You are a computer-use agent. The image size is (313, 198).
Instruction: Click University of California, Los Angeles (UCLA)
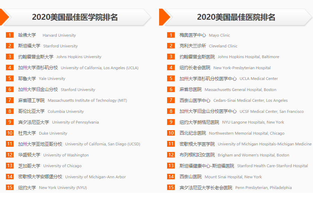point(100,68)
